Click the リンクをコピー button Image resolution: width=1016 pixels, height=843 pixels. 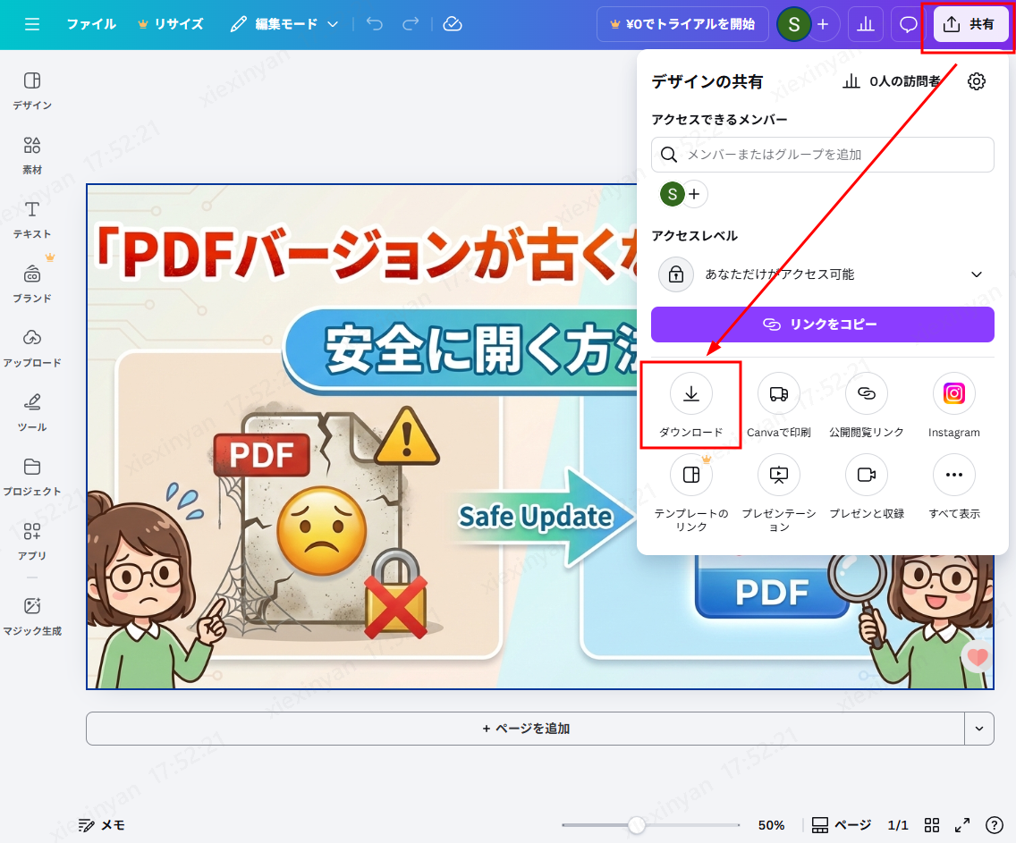[x=822, y=324]
